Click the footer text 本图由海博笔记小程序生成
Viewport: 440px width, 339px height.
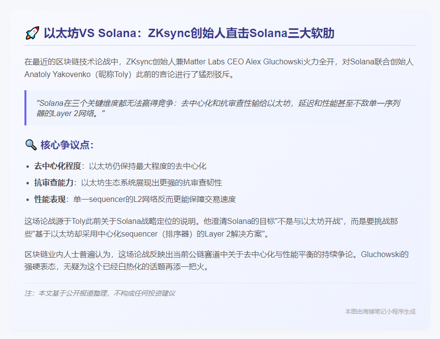pyautogui.click(x=380, y=312)
